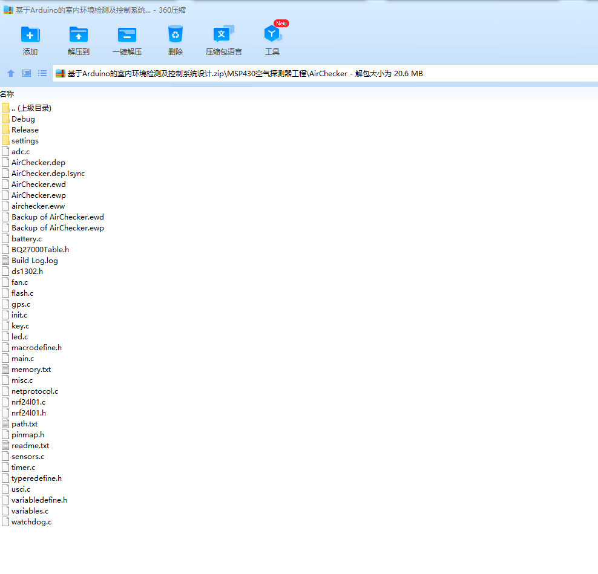Select the readme.txt file
The height and width of the screenshot is (574, 598).
[25, 446]
